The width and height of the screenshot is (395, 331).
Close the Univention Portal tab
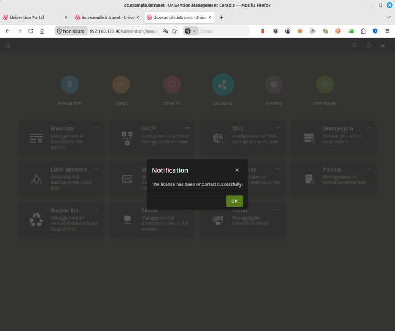coord(66,17)
